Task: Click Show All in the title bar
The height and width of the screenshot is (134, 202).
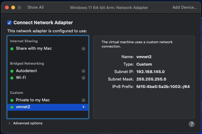Action: (36, 7)
